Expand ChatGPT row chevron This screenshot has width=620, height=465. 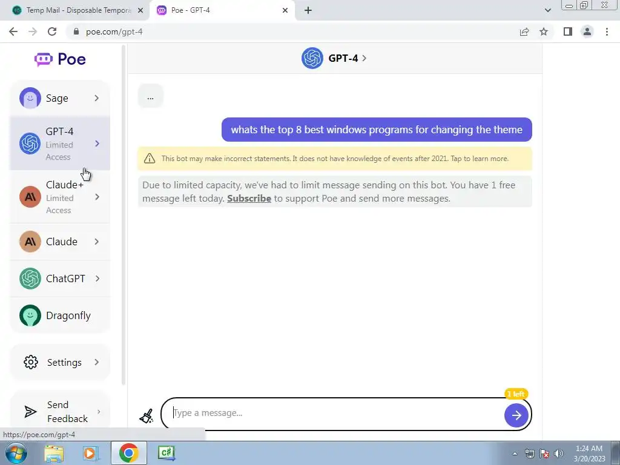tap(97, 279)
